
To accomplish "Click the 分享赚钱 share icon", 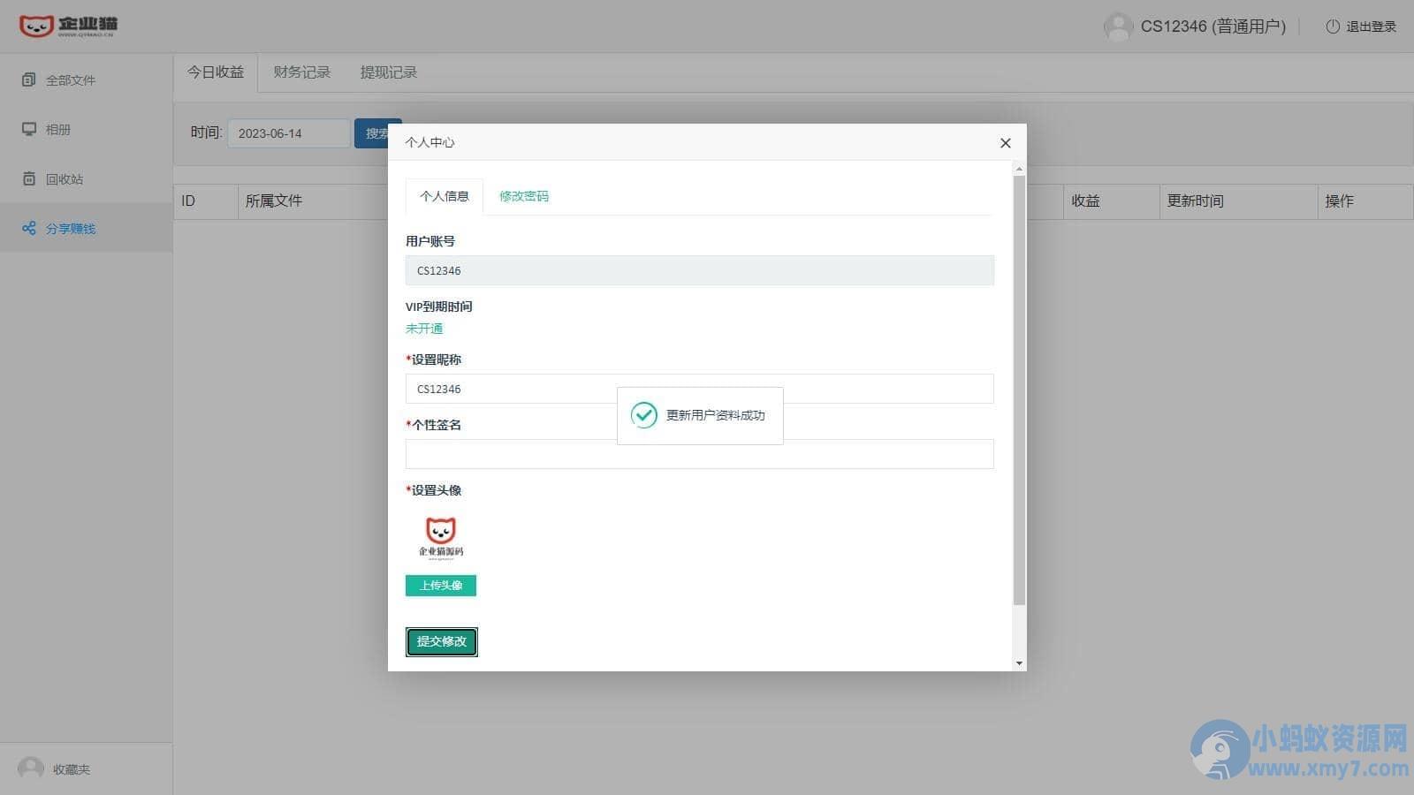I will [29, 228].
